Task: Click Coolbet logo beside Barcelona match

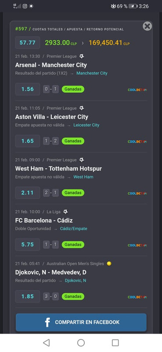Action: pyautogui.click(x=137, y=245)
